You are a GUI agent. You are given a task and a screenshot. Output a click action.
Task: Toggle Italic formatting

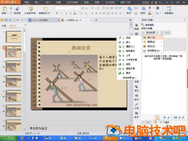[62, 13]
